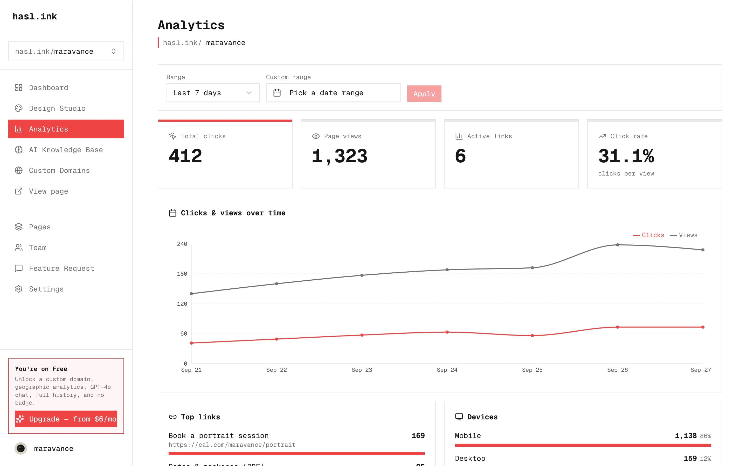Click the maravance profile avatar

[21, 448]
